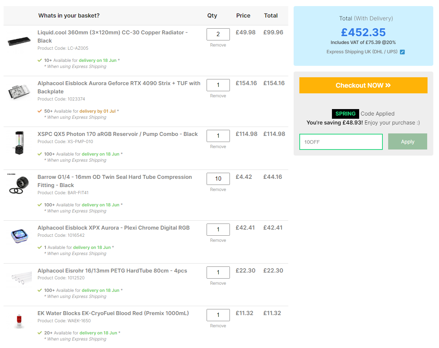This screenshot has width=439, height=348.
Task: Click the availability tick for Barrow compression fitting
Action: (40, 205)
